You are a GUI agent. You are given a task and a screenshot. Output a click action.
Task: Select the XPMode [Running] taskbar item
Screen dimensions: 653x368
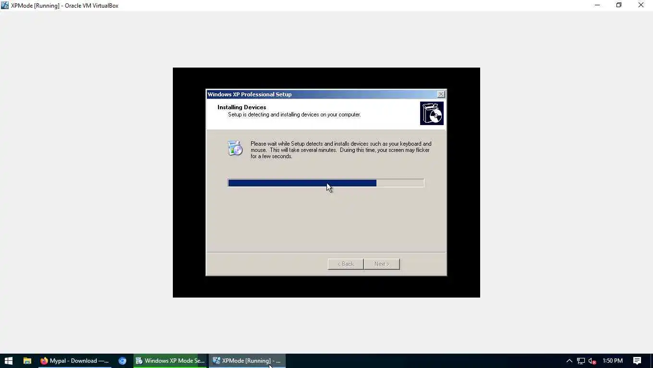pos(247,361)
